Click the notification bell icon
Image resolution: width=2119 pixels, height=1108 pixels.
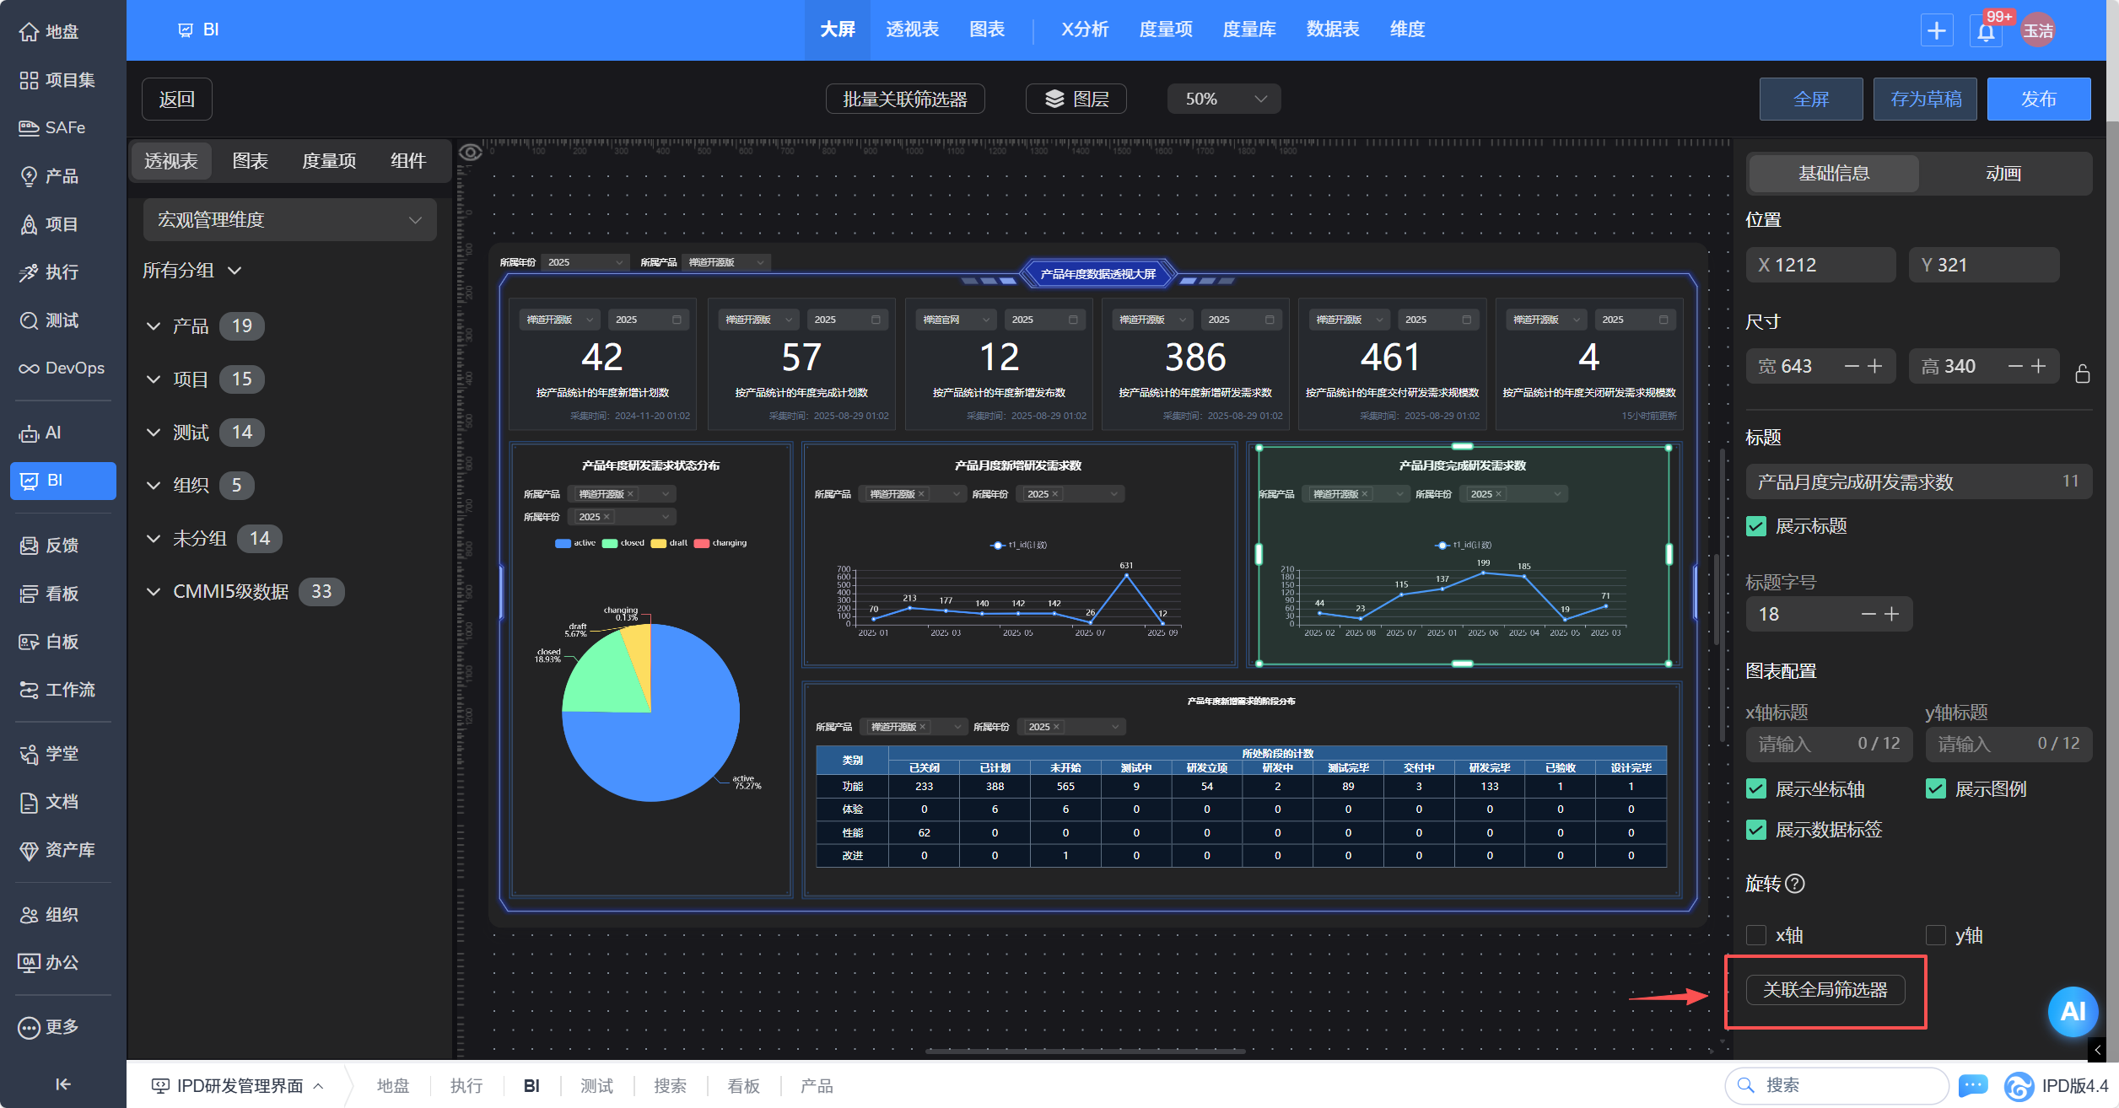click(x=1986, y=31)
